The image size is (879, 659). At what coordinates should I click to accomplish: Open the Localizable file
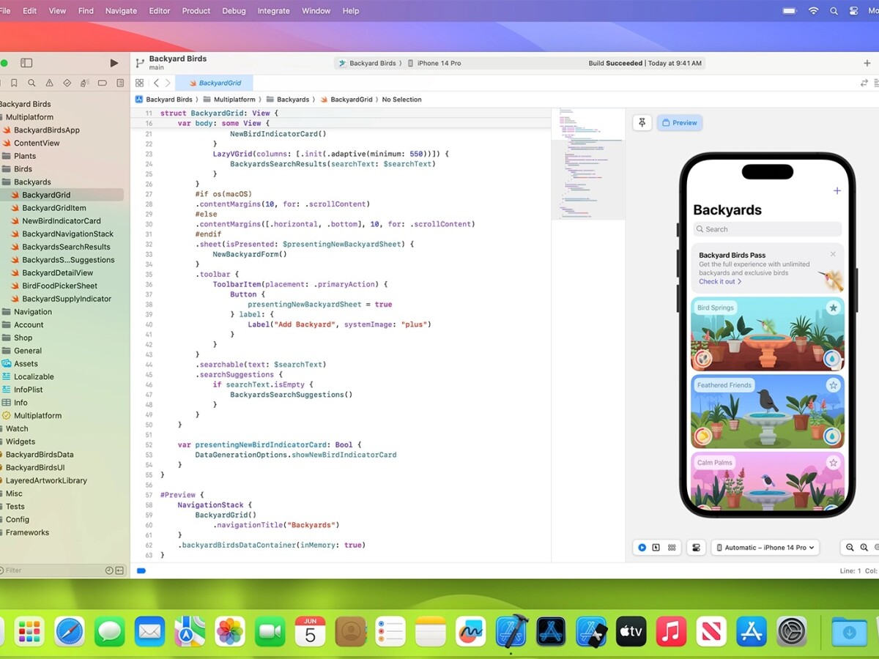(34, 377)
